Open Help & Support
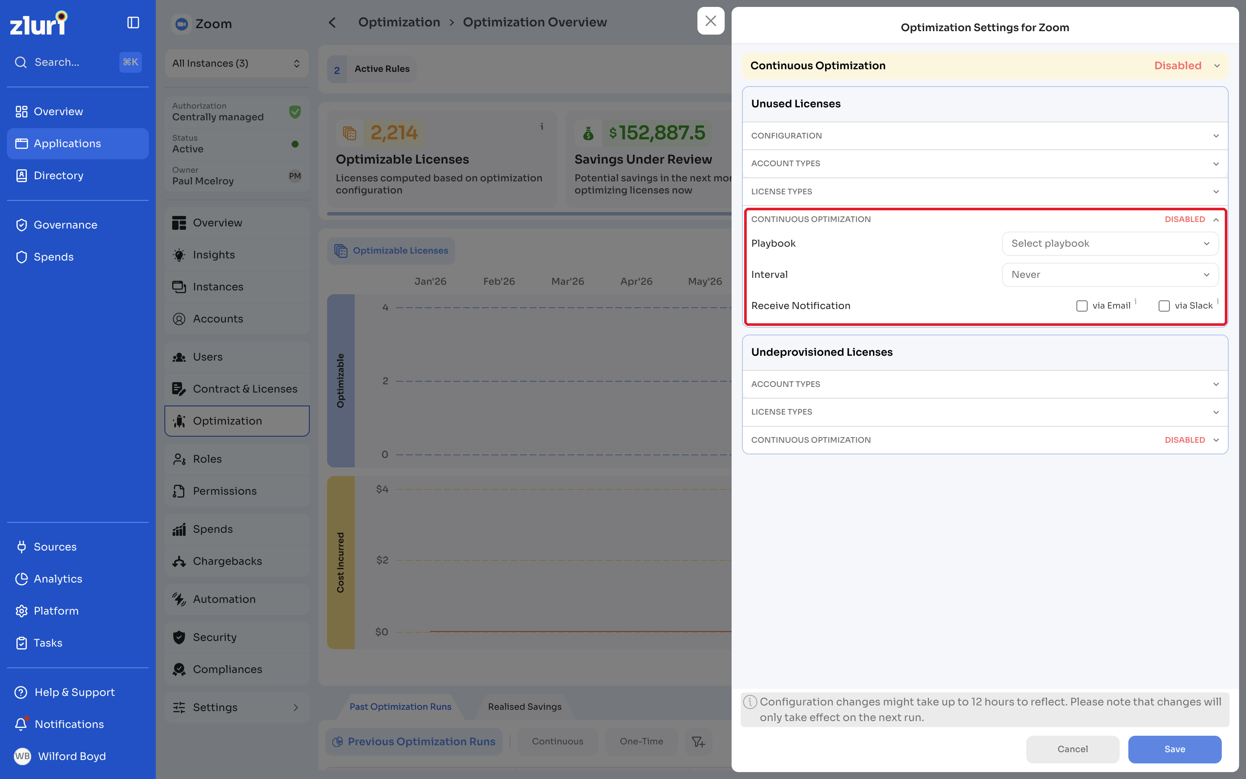The width and height of the screenshot is (1246, 779). coord(78,692)
